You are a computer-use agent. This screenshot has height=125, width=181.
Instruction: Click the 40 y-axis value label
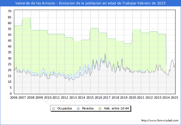(9, 46)
